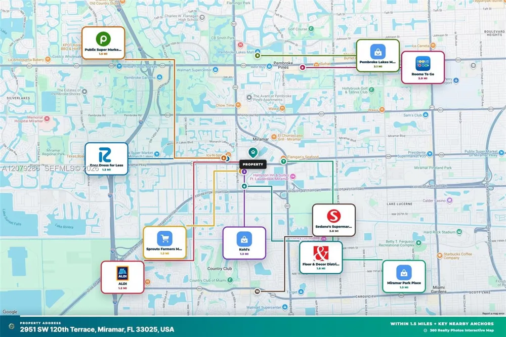Click the Country Club of Miami pin
Viewport: 506px width, 337px height.
pyautogui.click(x=230, y=280)
